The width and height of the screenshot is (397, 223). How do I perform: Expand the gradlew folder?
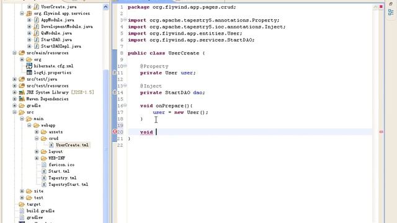pyautogui.click(x=14, y=105)
